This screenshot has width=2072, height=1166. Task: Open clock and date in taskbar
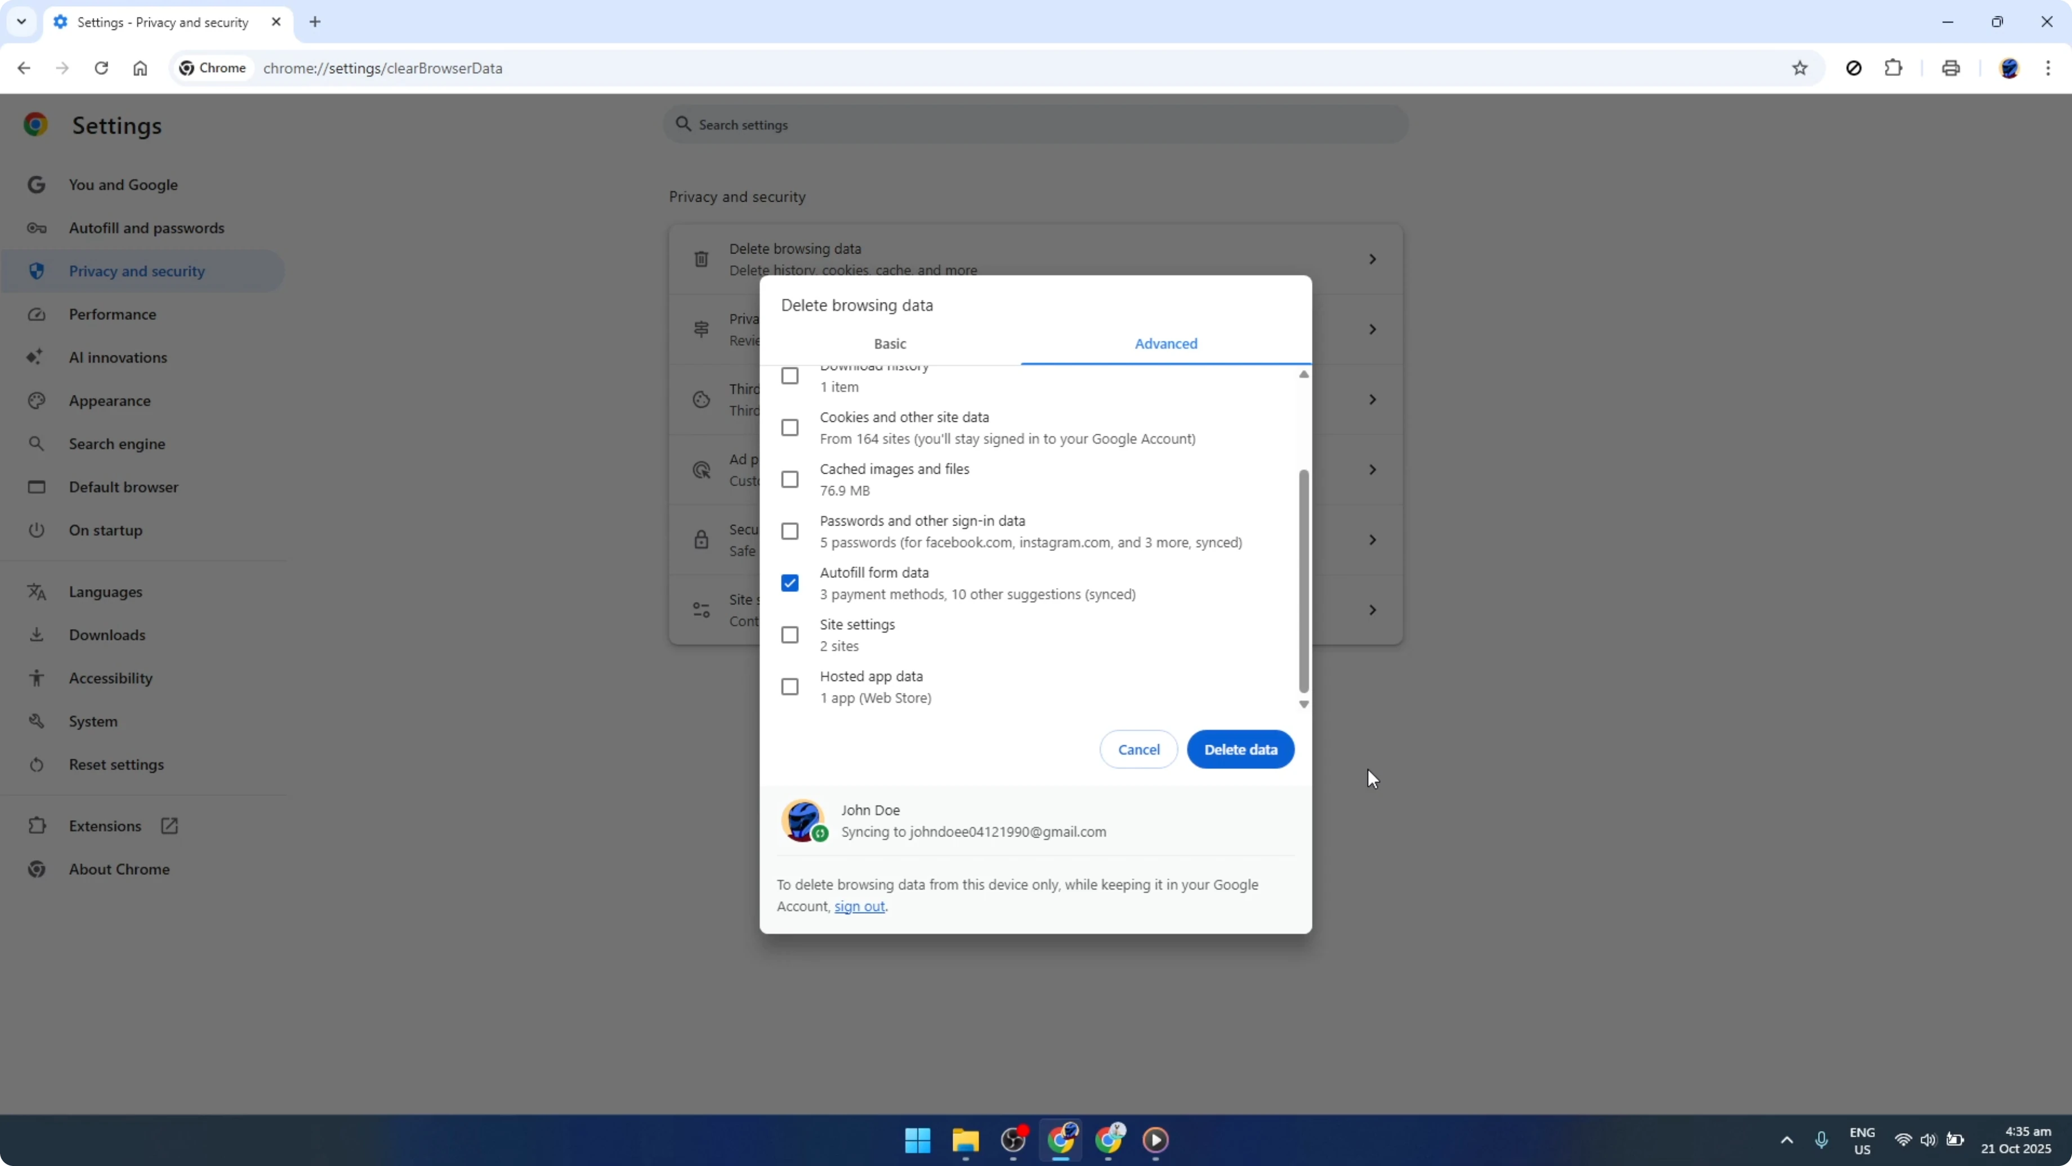tap(2016, 1140)
